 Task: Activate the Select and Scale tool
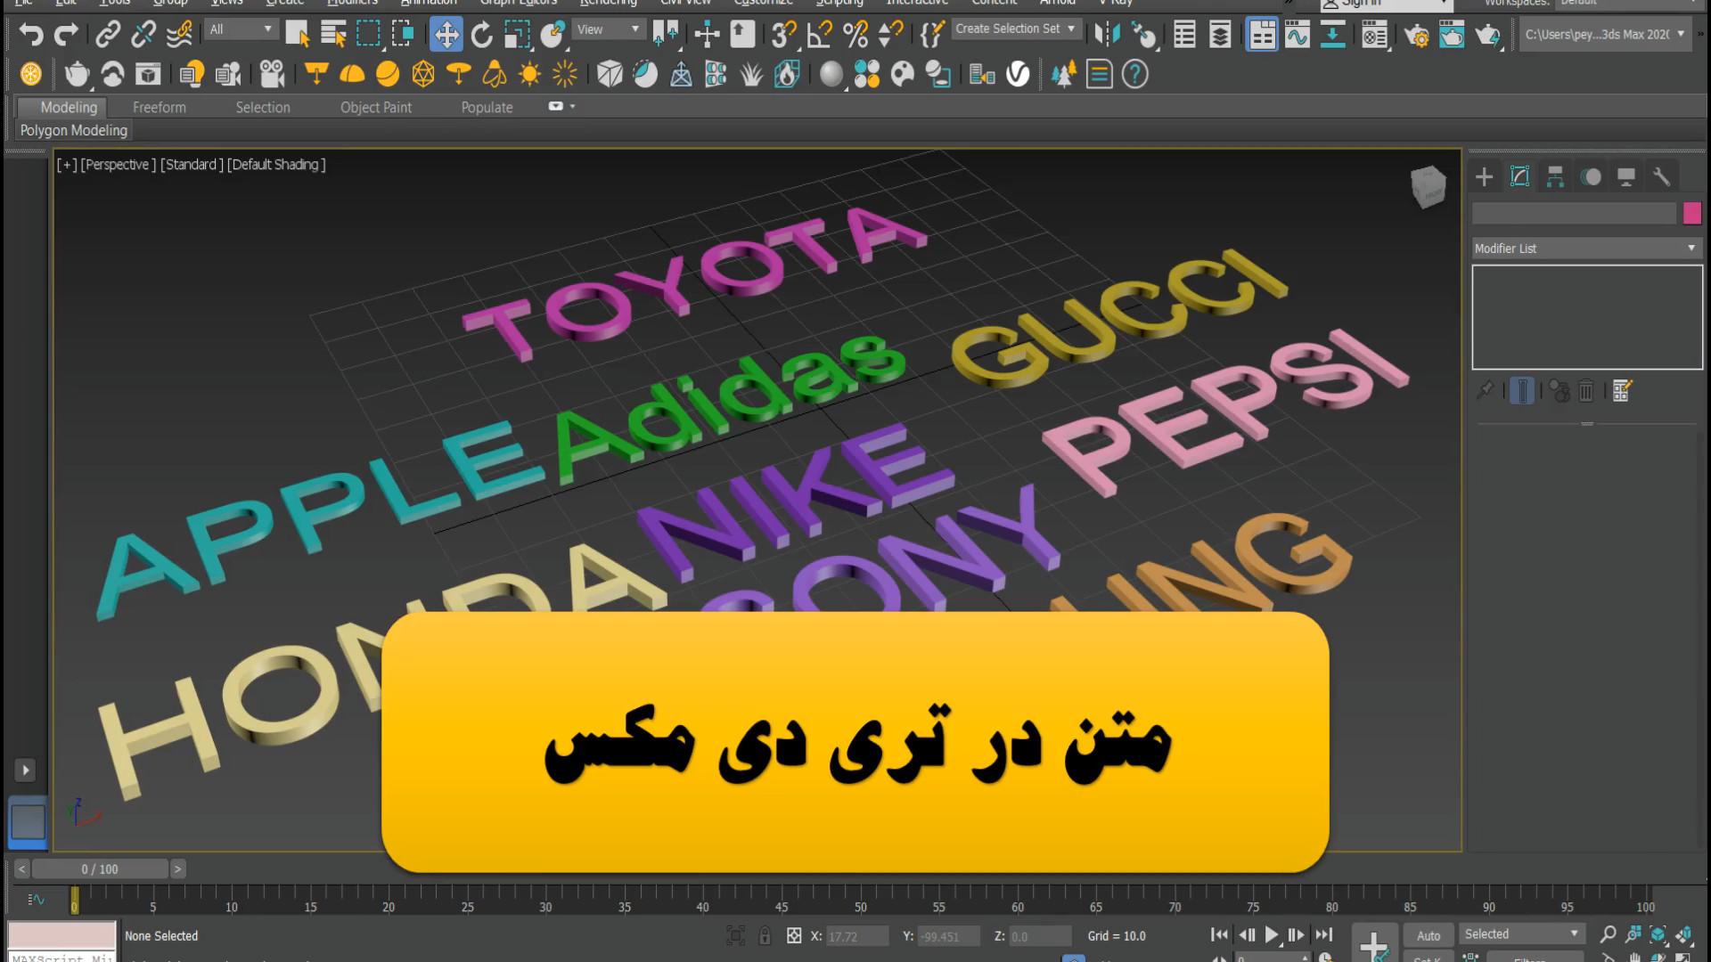(x=517, y=35)
